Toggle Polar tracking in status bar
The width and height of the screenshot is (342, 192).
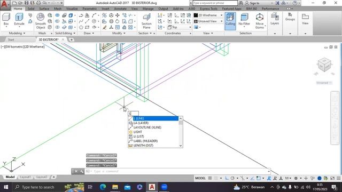click(232, 178)
